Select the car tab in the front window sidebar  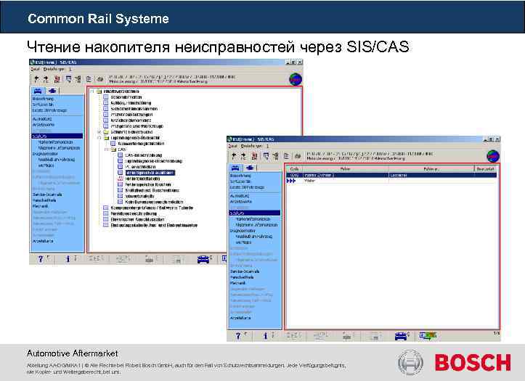click(x=235, y=168)
